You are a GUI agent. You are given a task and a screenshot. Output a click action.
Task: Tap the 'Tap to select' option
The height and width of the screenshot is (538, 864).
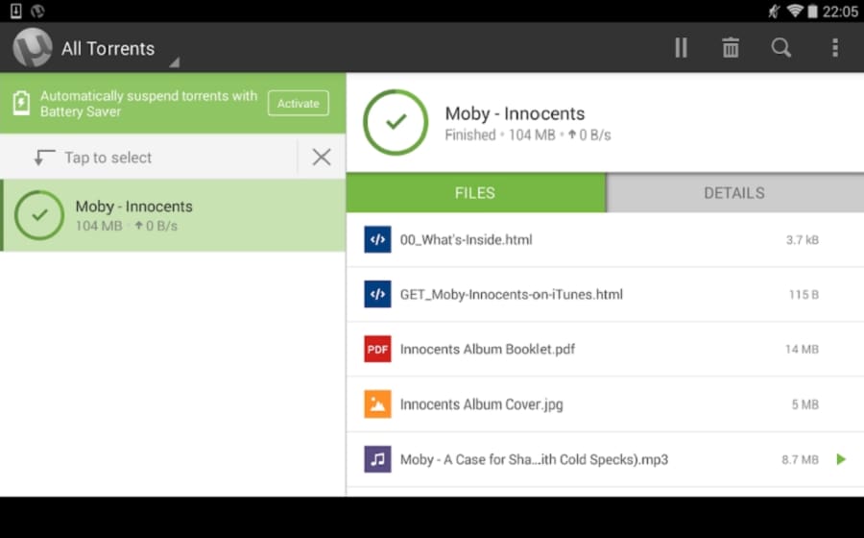tap(108, 158)
